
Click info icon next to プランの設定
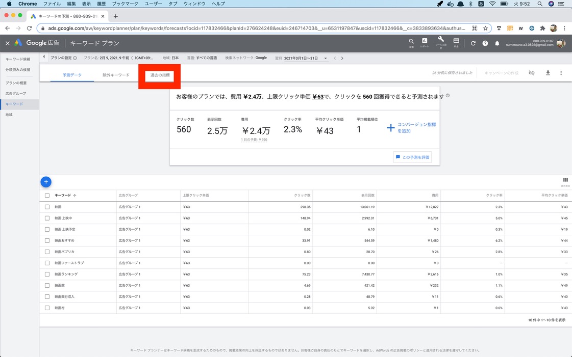point(75,58)
